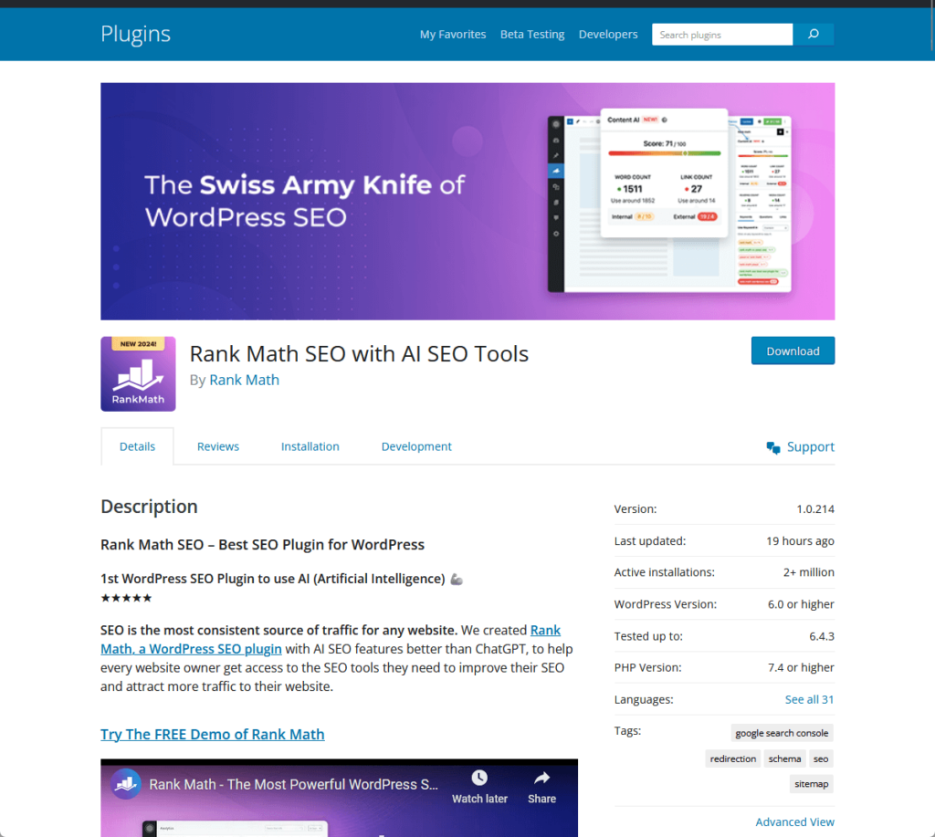Open My Favorites in header navigation
Viewport: 935px width, 837px height.
click(x=453, y=35)
